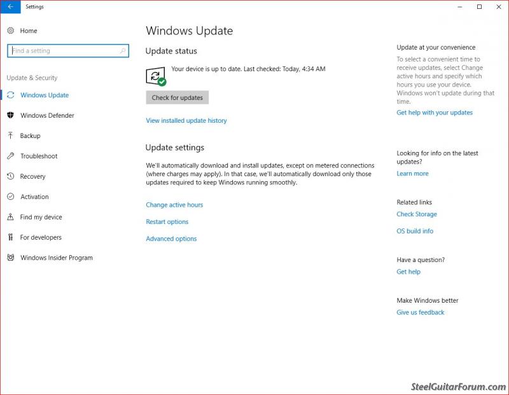509x395 pixels.
Task: Open Advanced options link
Action: 171,239
